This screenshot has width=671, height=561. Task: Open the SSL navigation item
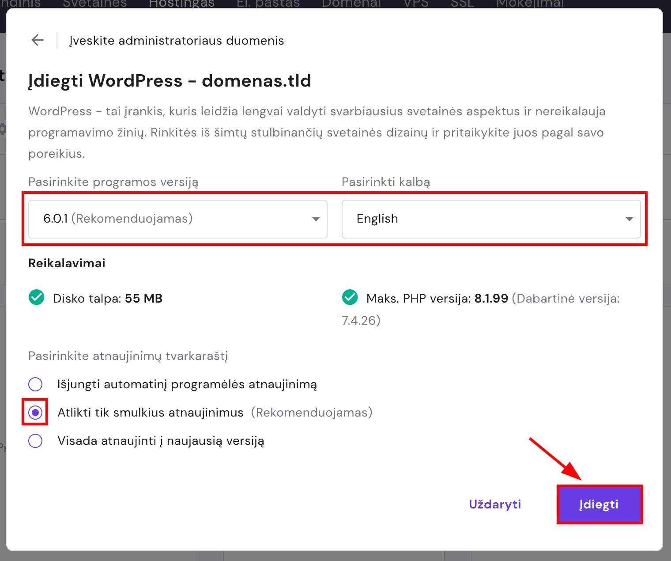[x=462, y=4]
